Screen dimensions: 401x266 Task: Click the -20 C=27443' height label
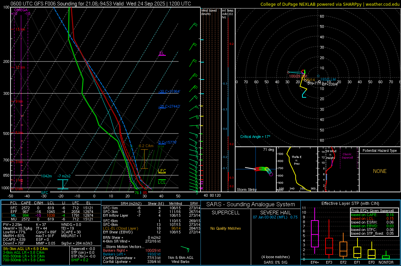pyautogui.click(x=169, y=106)
